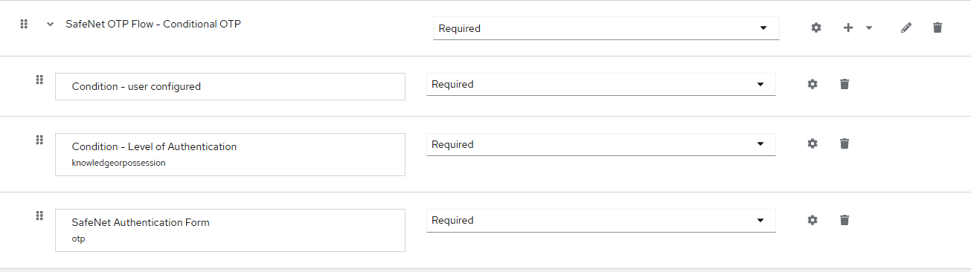The width and height of the screenshot is (971, 272).
Task: Expand the add menu caret beside plus
Action: tap(869, 27)
